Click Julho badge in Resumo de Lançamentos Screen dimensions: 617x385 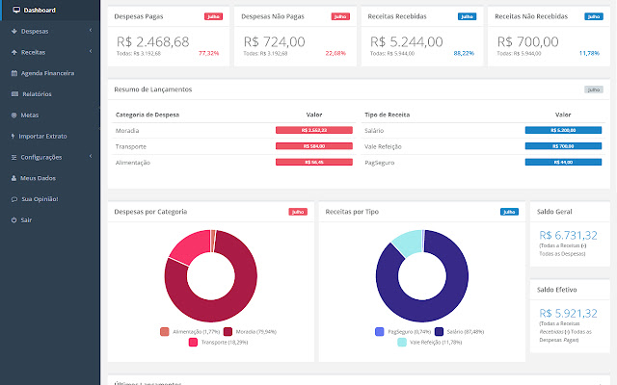[x=594, y=90]
